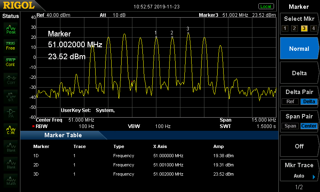
Task: Click the C.W. trace status icon
Action: point(11,129)
